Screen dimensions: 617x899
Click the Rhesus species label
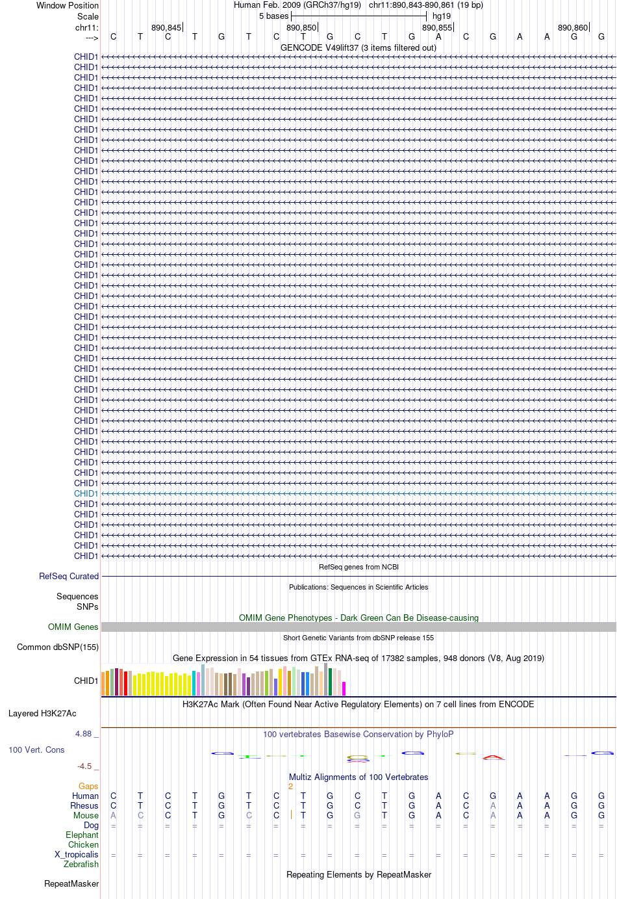coord(84,805)
